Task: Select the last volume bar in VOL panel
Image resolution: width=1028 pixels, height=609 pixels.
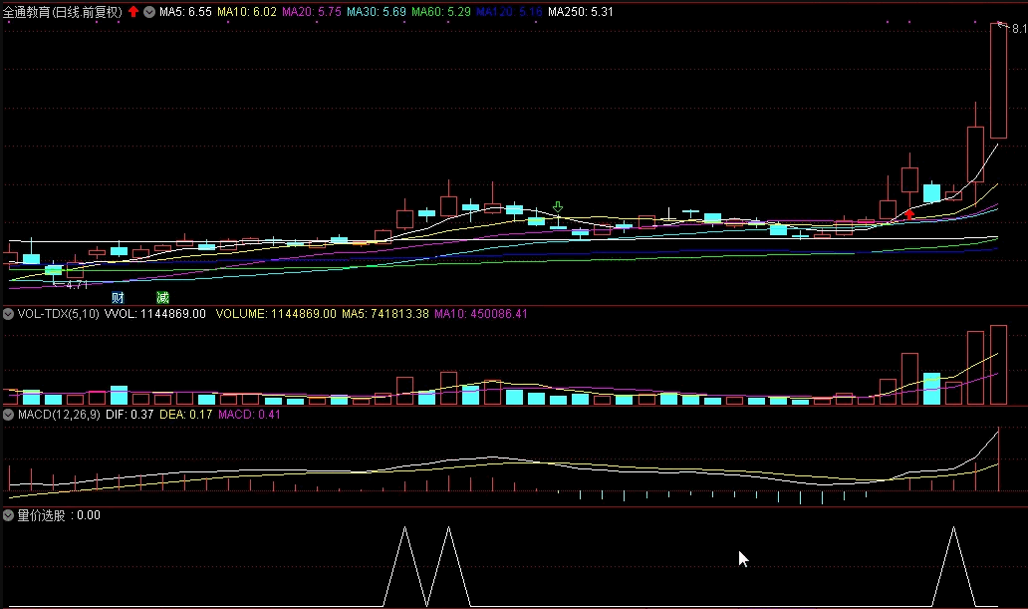Action: tap(998, 365)
